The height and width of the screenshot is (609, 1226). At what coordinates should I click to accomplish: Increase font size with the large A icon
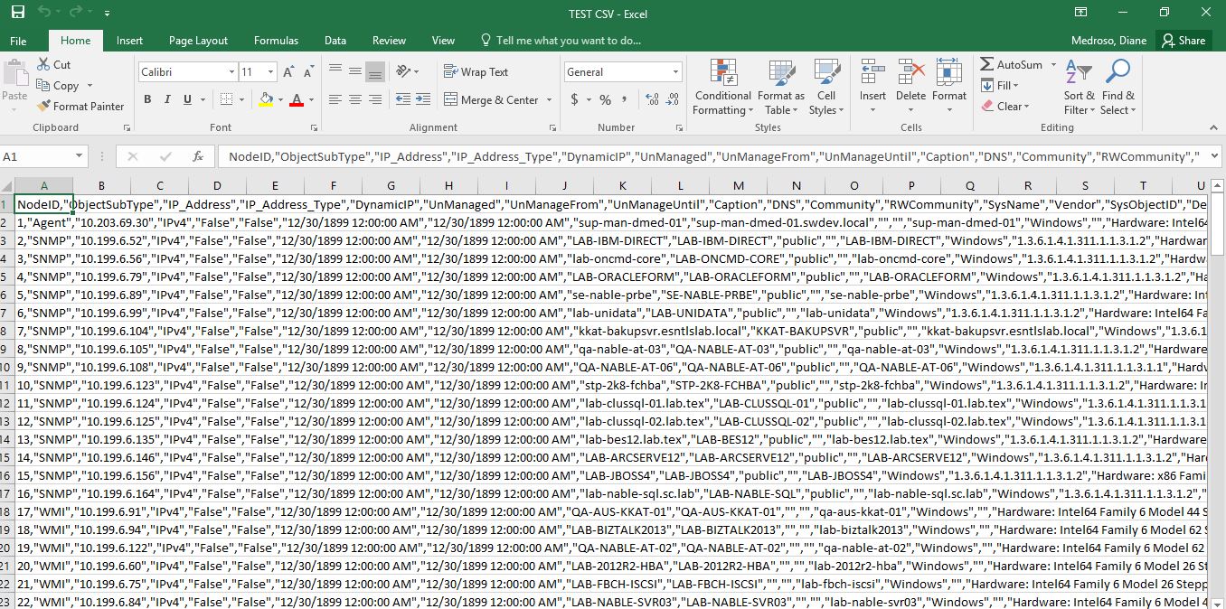(288, 71)
